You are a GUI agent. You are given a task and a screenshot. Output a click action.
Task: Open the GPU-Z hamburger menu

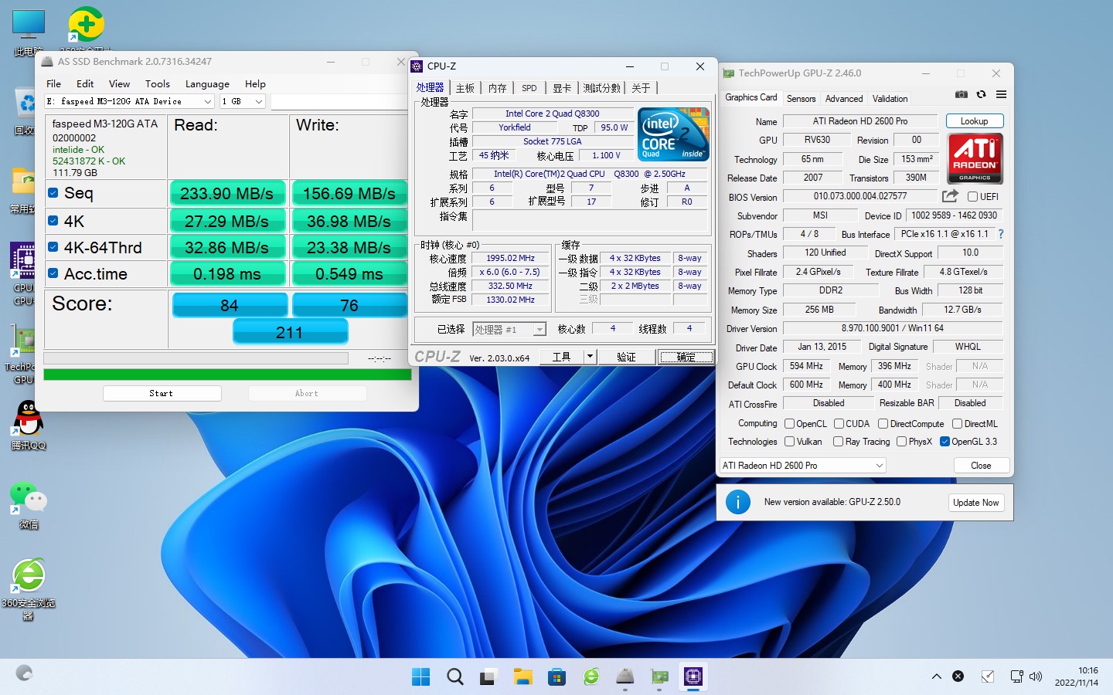tap(1001, 94)
